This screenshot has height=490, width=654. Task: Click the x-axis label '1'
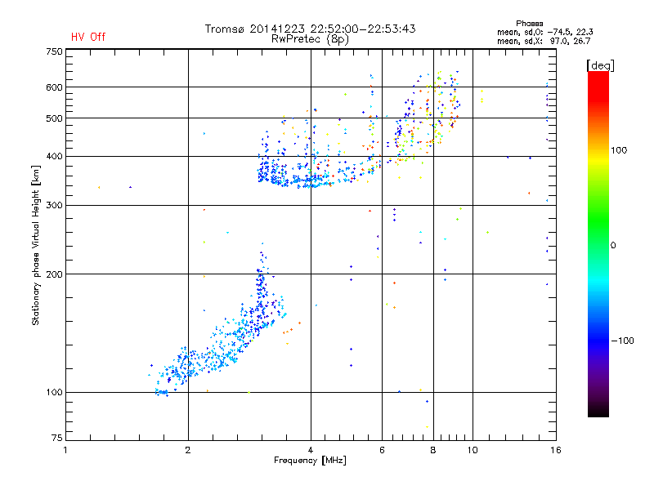click(65, 450)
